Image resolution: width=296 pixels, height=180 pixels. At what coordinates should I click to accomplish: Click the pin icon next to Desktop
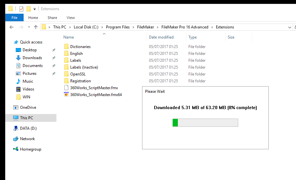[54, 50]
